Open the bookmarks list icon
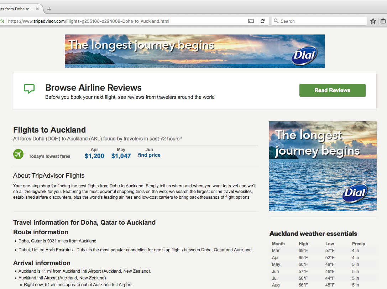Screen dimensions: 387x289 point(383,21)
